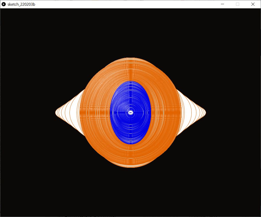Click the Processing sketch icon in title bar
The width and height of the screenshot is (261, 217).
click(x=4, y=4)
